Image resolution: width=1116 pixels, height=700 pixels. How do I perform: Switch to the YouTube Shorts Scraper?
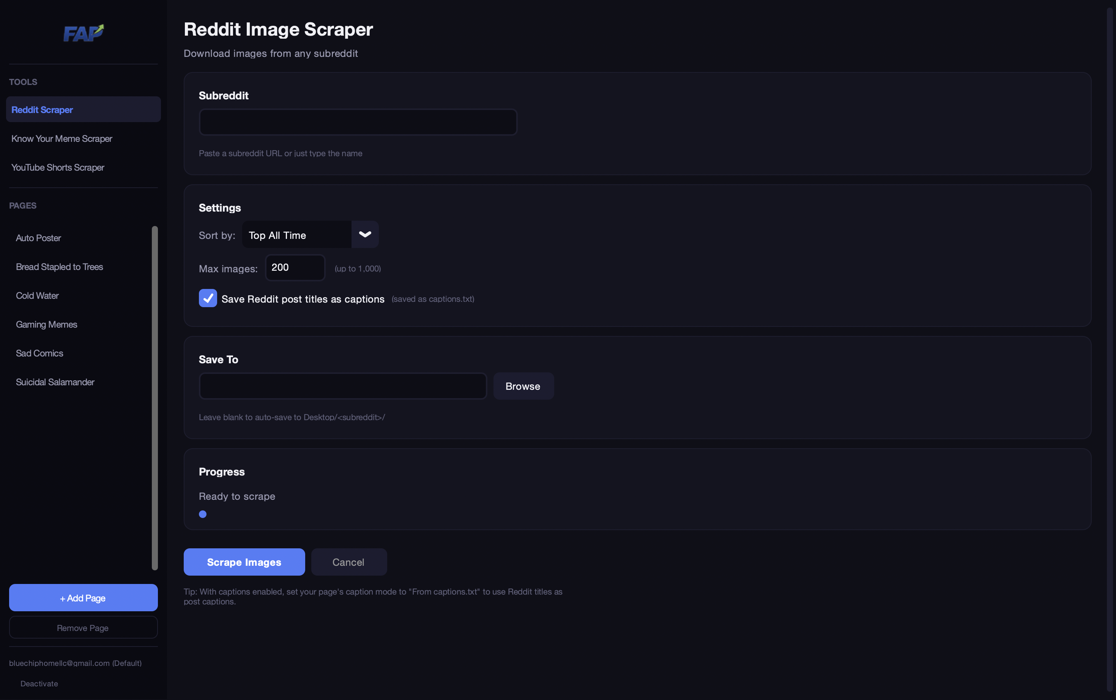click(57, 167)
